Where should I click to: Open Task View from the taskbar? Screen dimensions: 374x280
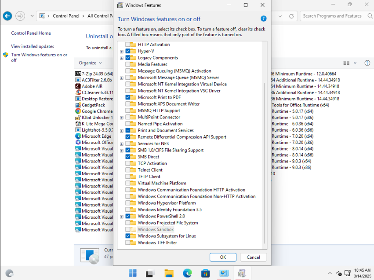[x=150, y=273]
